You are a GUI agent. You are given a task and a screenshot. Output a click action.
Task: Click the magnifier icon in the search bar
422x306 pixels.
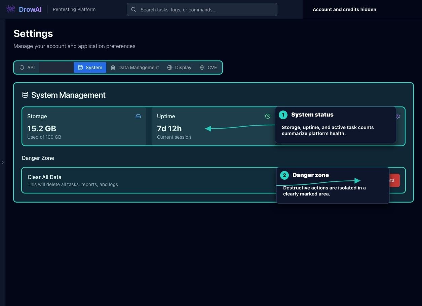pos(133,9)
